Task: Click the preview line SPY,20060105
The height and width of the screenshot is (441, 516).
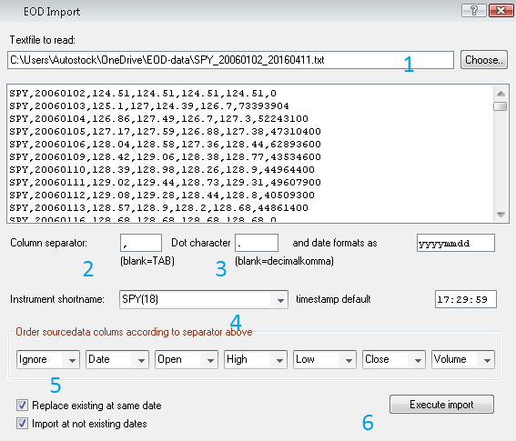Action: (165, 132)
